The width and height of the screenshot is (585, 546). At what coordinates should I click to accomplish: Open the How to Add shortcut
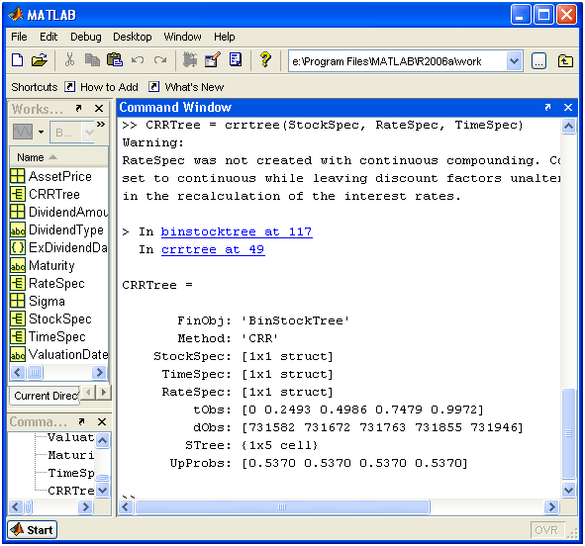101,87
